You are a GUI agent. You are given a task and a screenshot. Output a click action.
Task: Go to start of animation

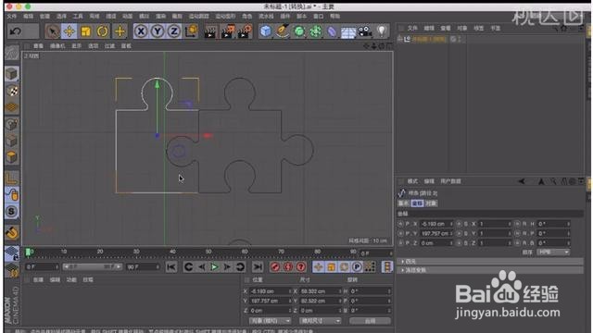coord(171,267)
